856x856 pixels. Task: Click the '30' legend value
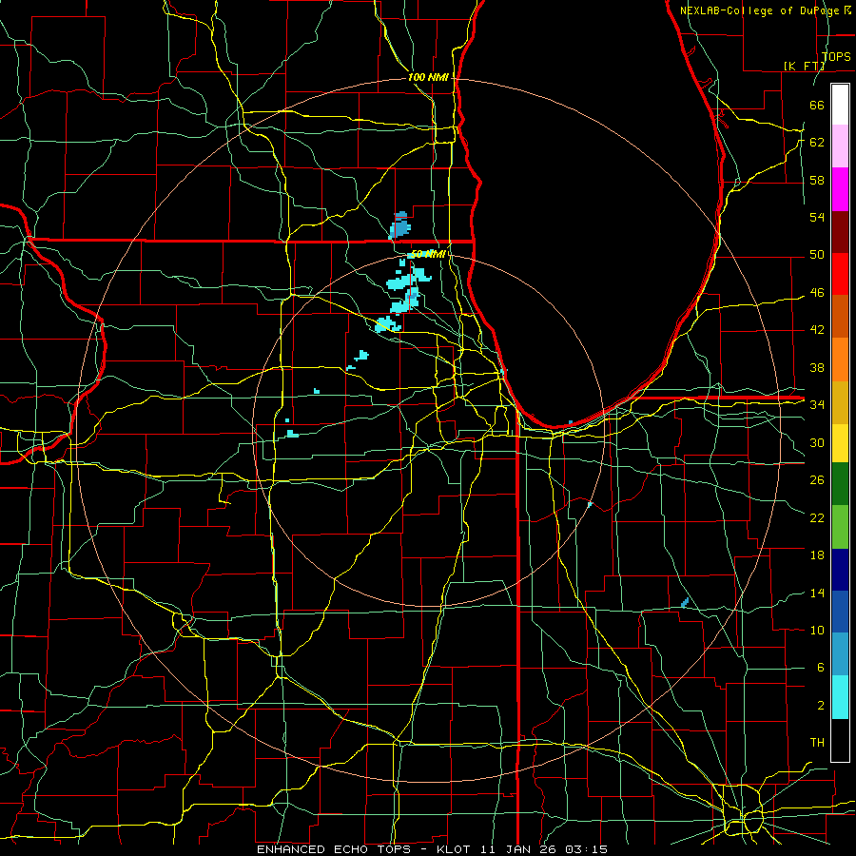click(817, 442)
